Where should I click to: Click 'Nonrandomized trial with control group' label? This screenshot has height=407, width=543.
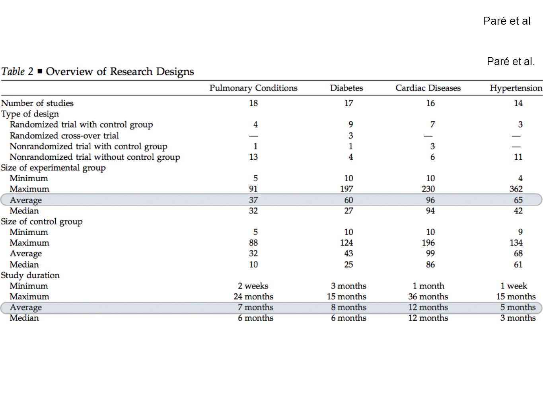(x=88, y=146)
